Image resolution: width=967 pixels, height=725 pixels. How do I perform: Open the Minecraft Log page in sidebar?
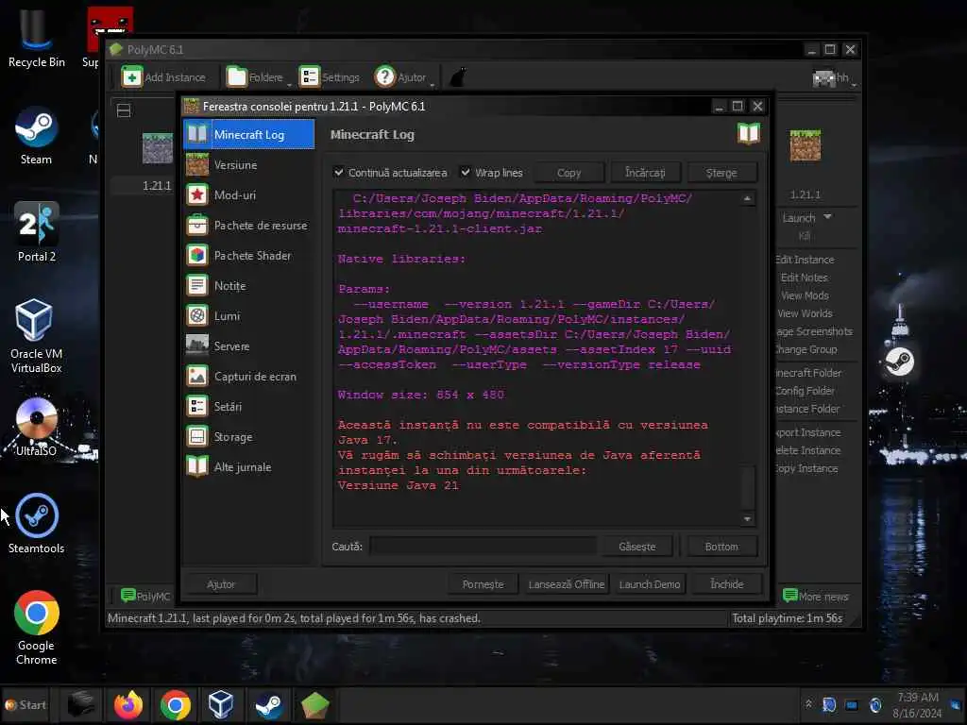[x=248, y=134]
